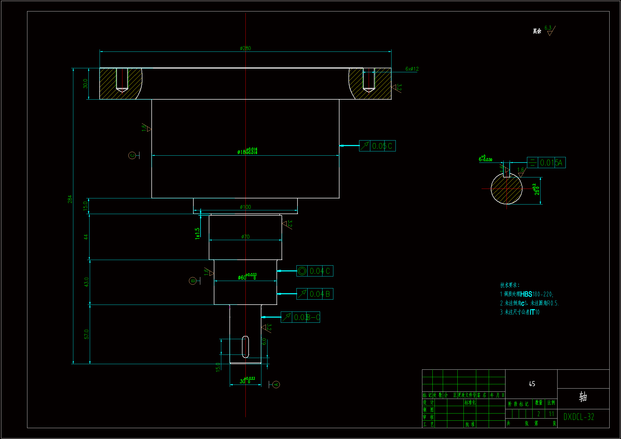Image resolution: width=621 pixels, height=439 pixels.
Task: Click the keyway slot on the shaft end
Action: [245, 347]
